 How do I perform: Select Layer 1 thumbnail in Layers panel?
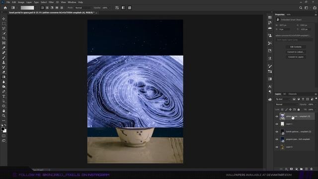pos(282,124)
